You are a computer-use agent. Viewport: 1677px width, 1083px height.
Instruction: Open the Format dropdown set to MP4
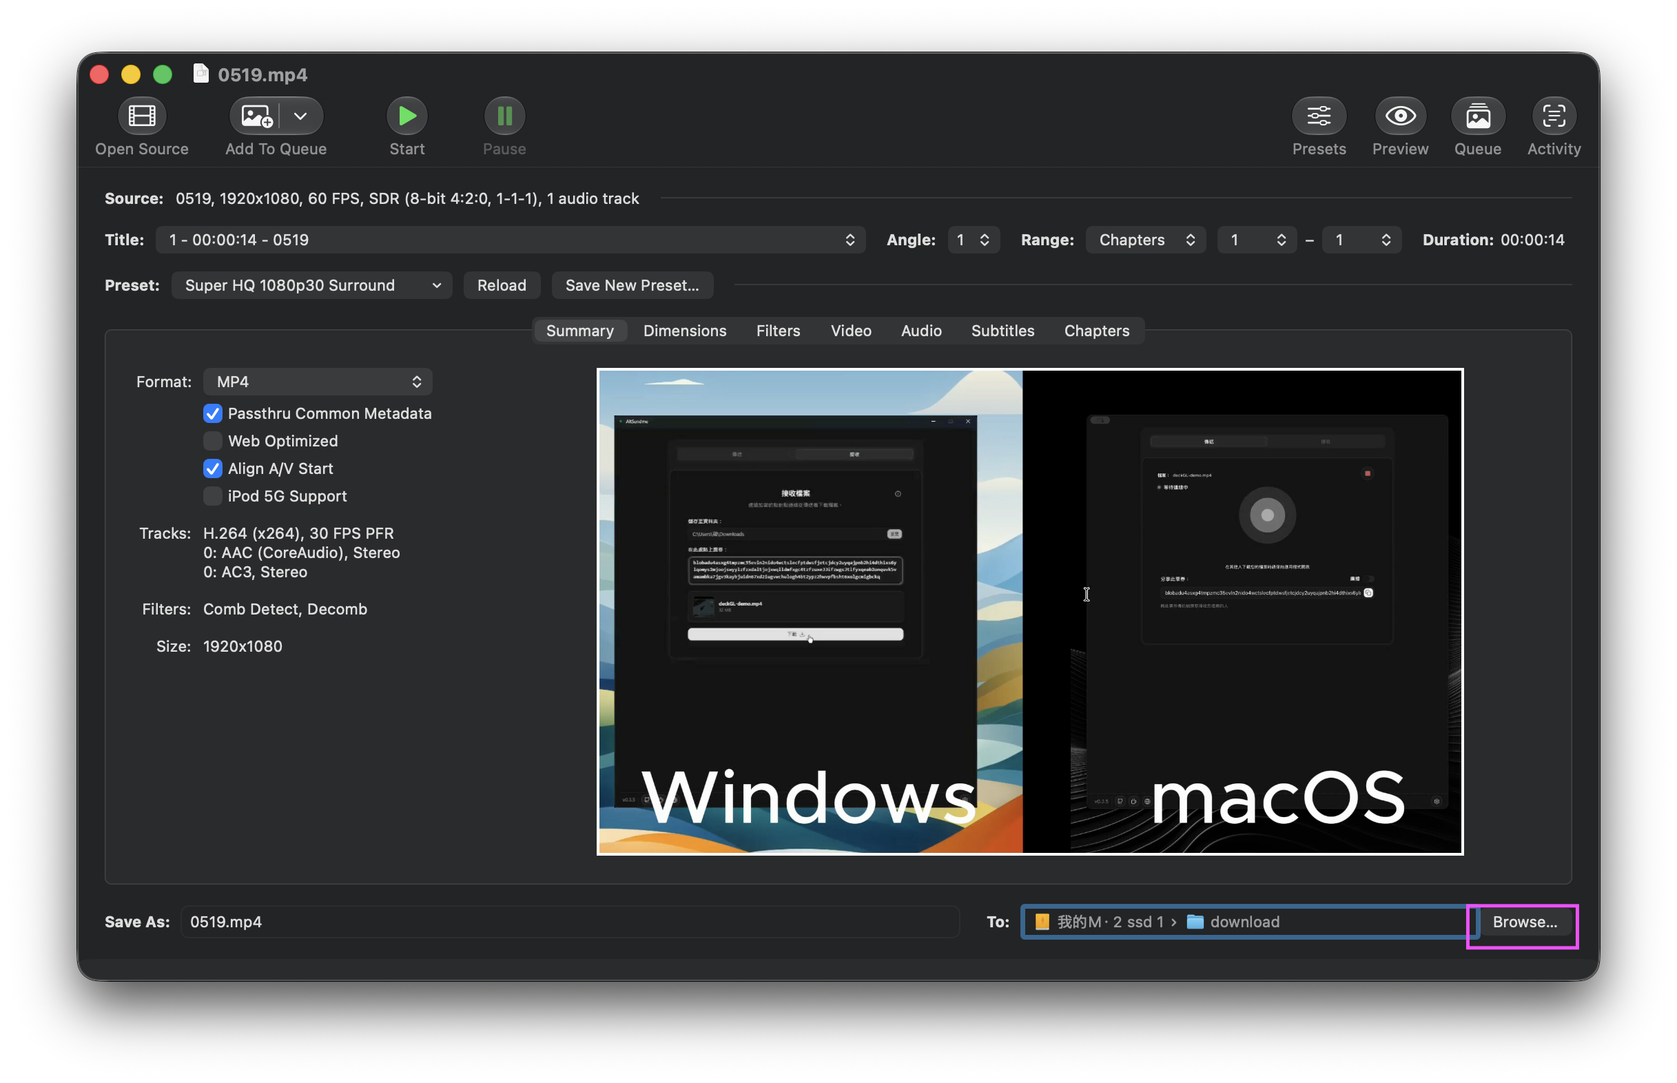[x=318, y=381]
